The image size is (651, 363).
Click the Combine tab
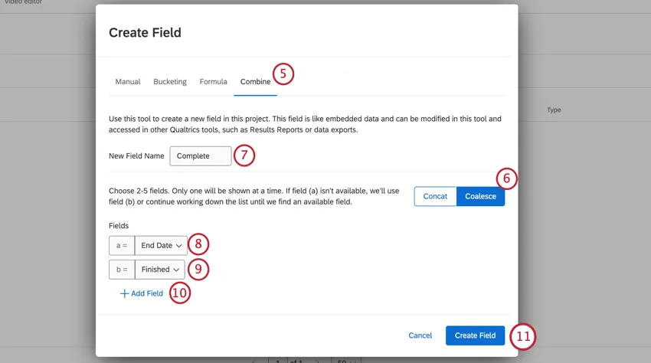pos(255,82)
